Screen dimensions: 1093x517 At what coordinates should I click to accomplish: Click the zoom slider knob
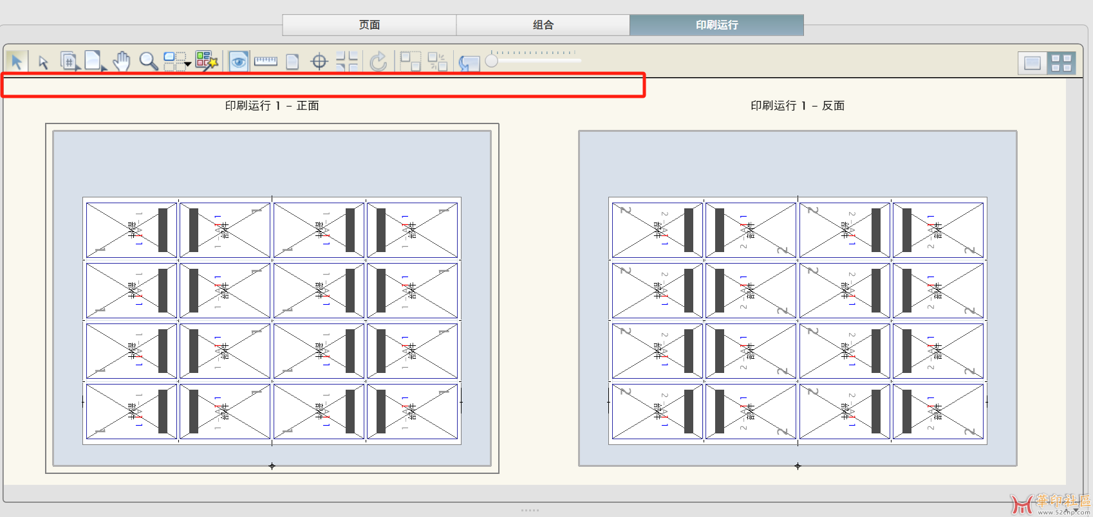click(492, 61)
